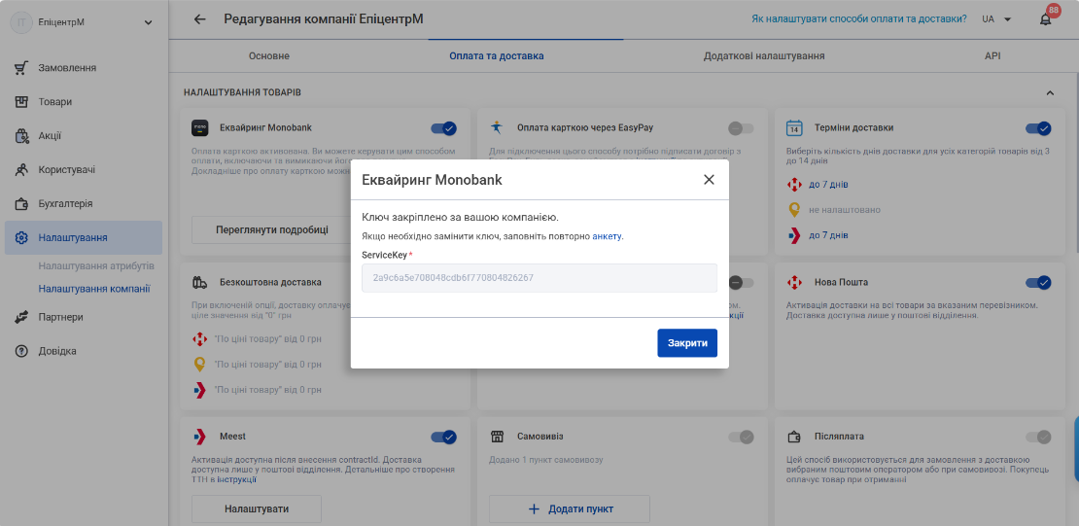Click the Налаштувати button on Meest card
The width and height of the screenshot is (1079, 526).
(257, 508)
